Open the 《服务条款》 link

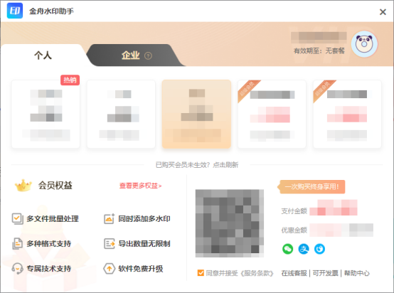tap(256, 273)
